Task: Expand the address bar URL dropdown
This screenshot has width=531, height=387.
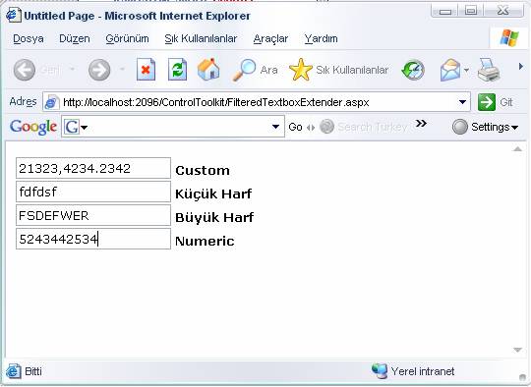Action: click(462, 102)
